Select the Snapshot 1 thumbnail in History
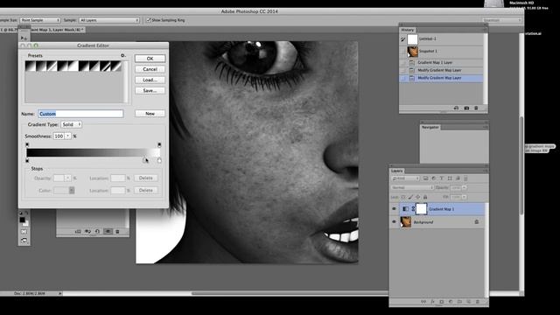This screenshot has width=560, height=315. pyautogui.click(x=412, y=52)
